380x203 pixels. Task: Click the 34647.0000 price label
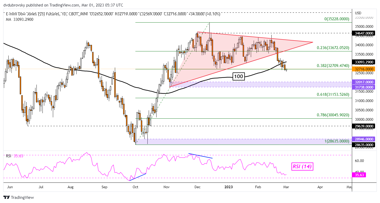(x=363, y=33)
